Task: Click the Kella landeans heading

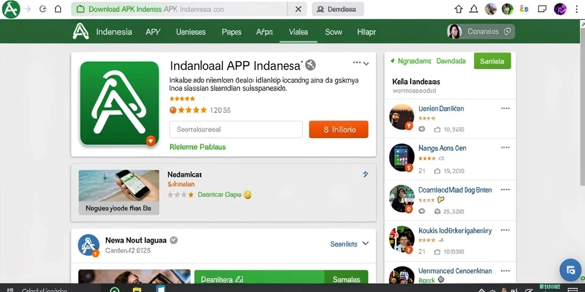Action: tap(416, 81)
